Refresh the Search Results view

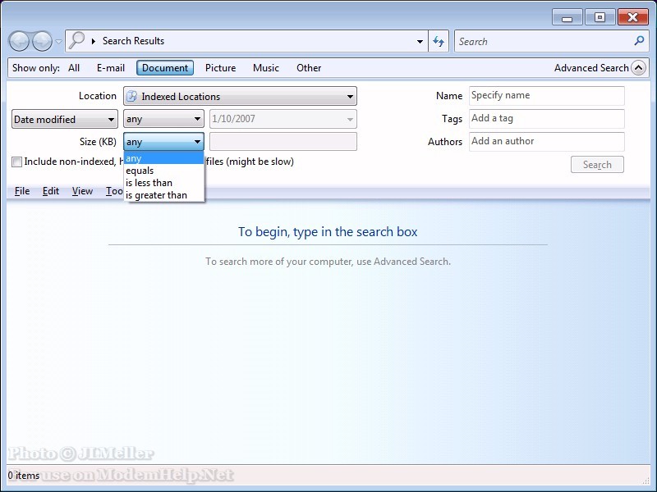point(439,42)
